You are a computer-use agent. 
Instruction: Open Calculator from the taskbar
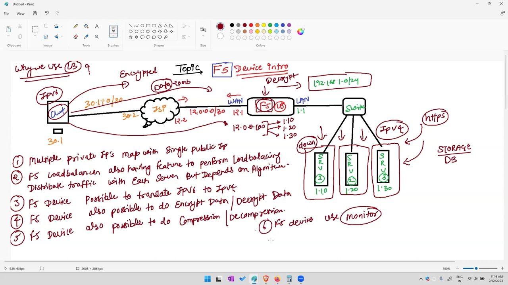pos(289,279)
